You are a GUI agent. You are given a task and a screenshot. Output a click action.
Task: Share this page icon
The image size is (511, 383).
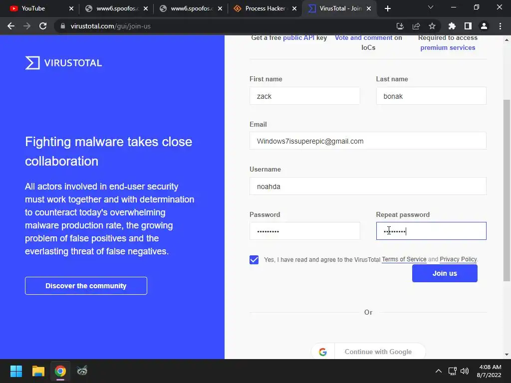[x=416, y=26]
